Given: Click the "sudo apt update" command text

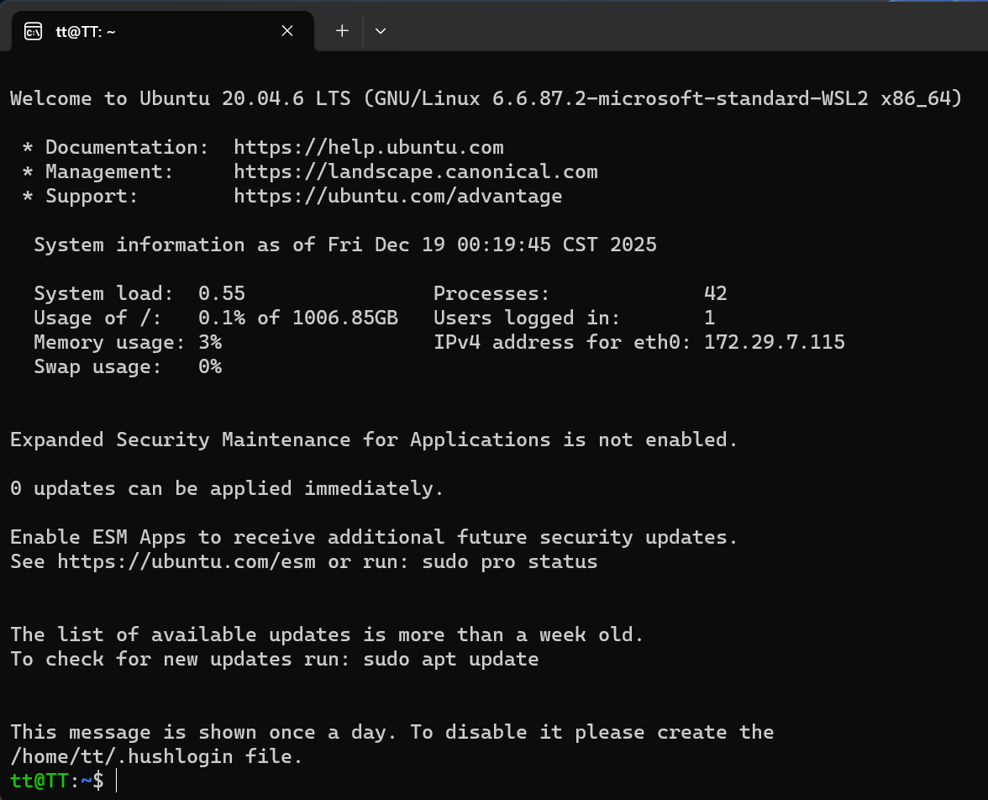Looking at the screenshot, I should [451, 659].
